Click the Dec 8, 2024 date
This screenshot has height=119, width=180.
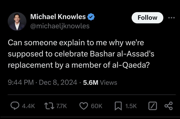[58, 82]
